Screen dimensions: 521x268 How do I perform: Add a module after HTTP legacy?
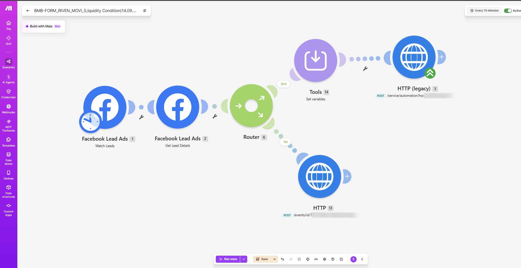(441, 57)
